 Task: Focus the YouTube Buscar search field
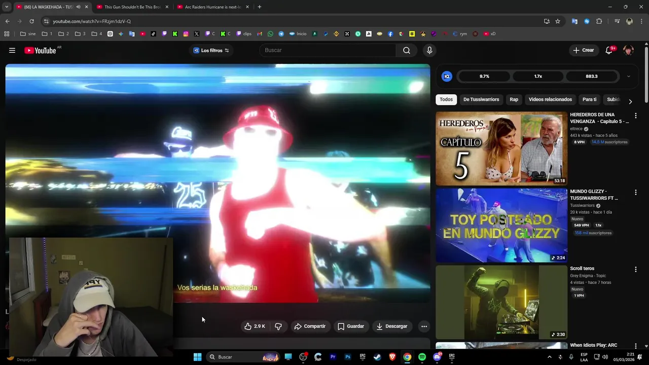pyautogui.click(x=328, y=50)
